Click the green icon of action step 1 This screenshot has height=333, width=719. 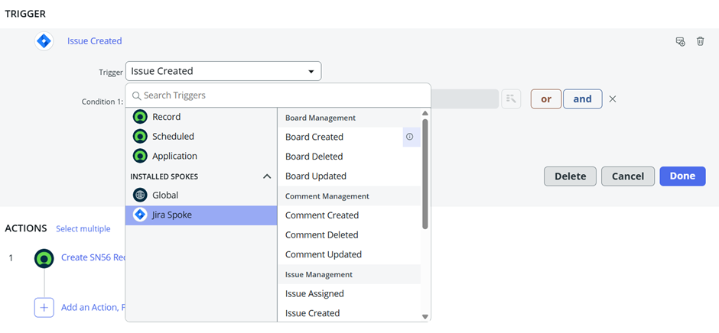coord(44,258)
